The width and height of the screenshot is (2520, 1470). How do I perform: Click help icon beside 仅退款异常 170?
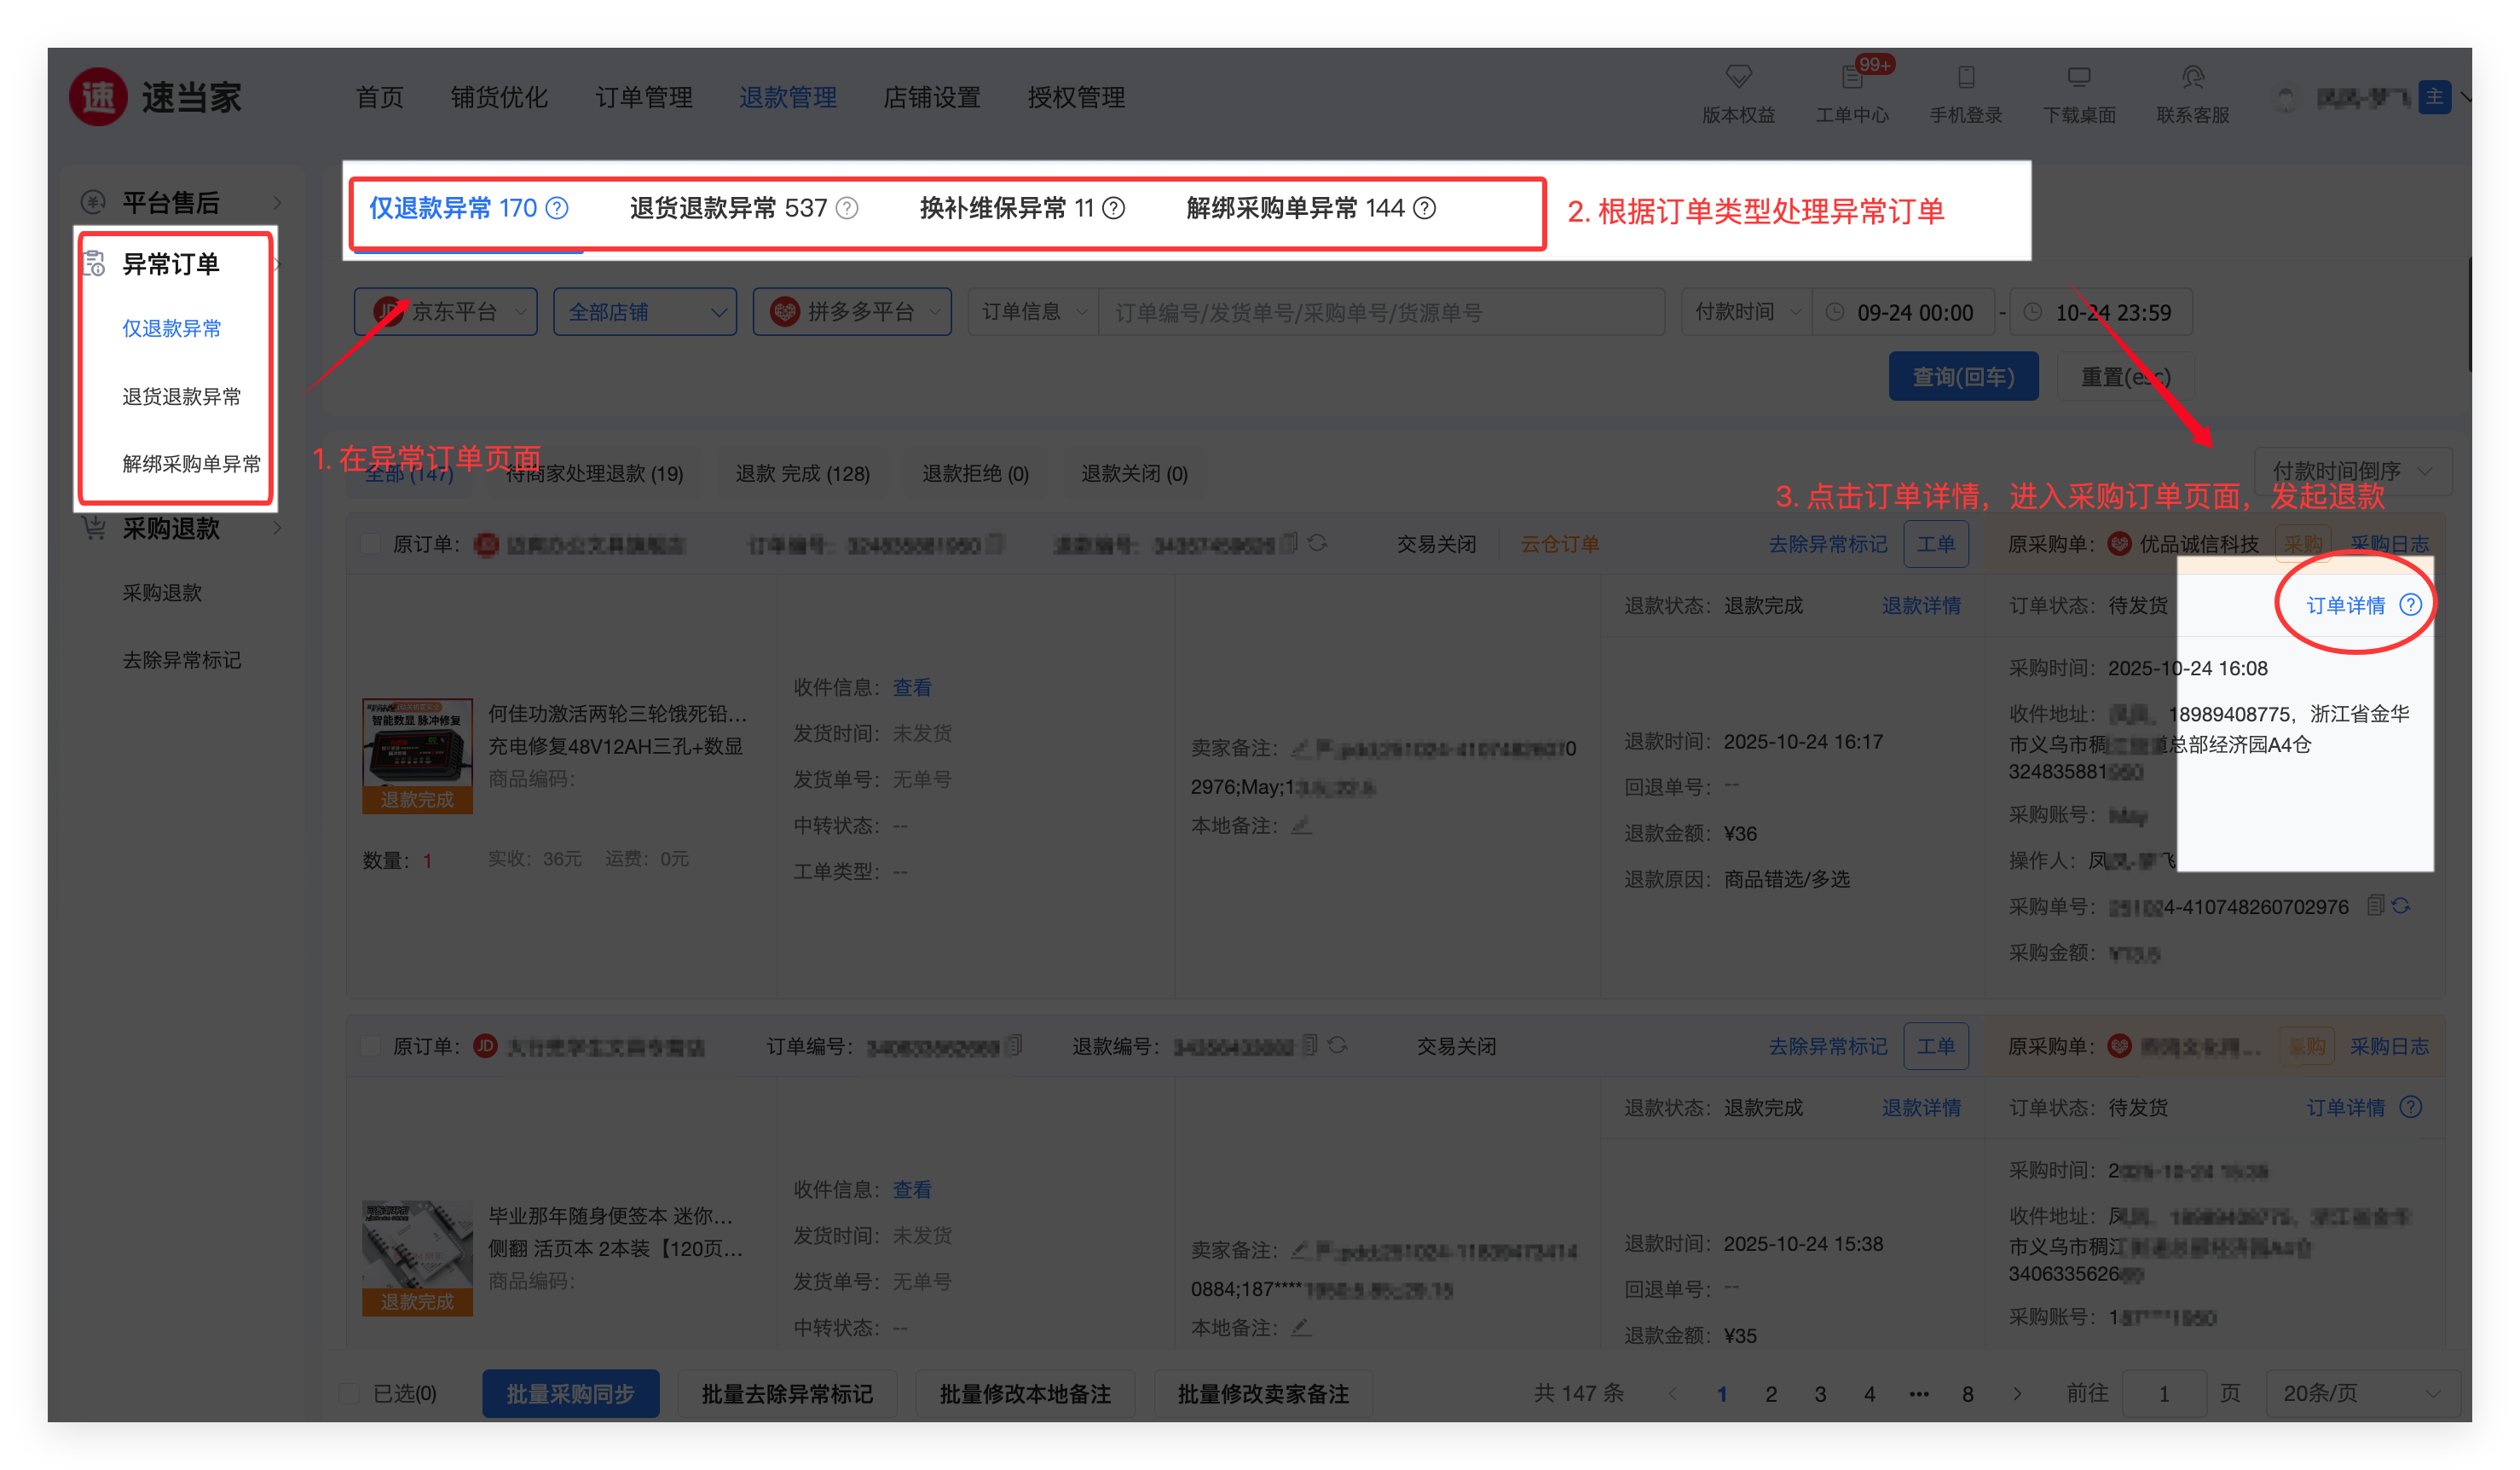(557, 208)
